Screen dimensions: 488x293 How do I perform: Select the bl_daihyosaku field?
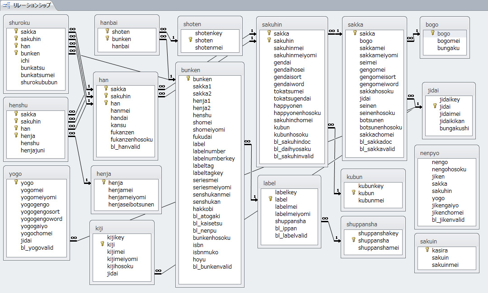point(292,149)
